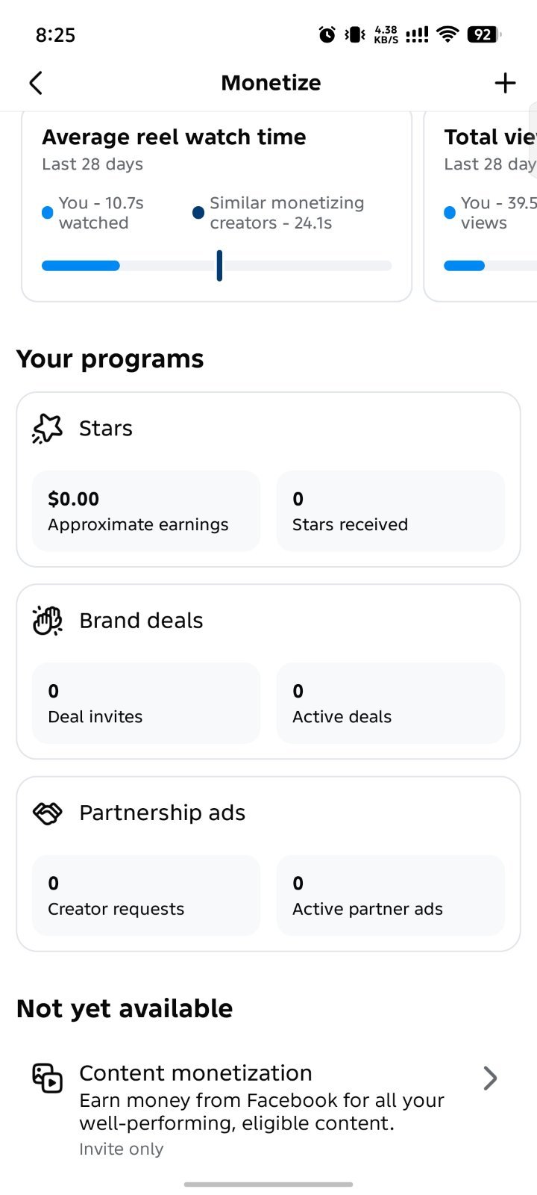Tap the alarm clock status icon
Viewport: 537px width, 1195px height.
[327, 34]
